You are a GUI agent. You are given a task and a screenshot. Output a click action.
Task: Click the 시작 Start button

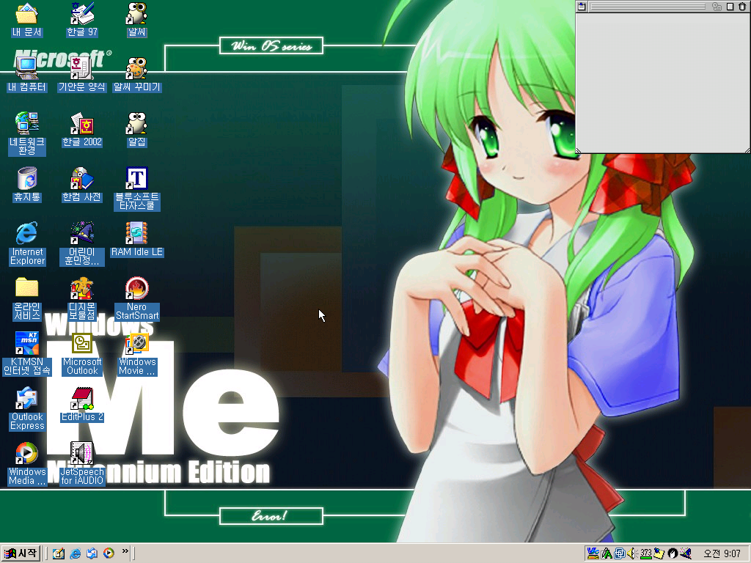[x=21, y=553]
